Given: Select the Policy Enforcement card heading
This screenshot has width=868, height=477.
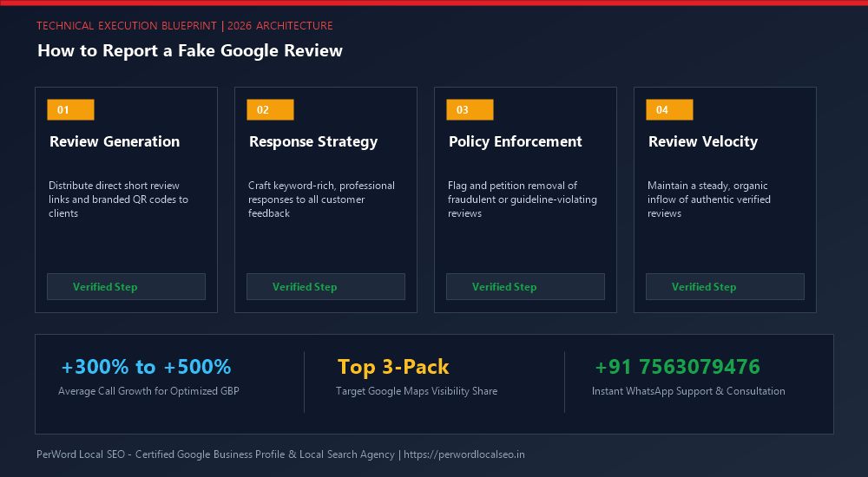Looking at the screenshot, I should [x=516, y=142].
